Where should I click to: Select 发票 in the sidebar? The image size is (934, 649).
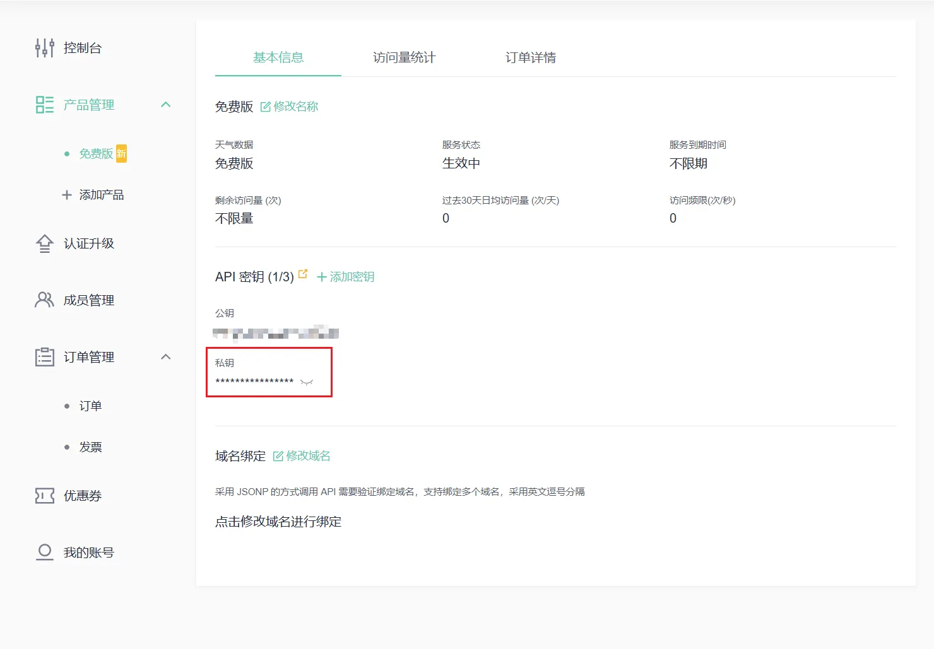click(x=90, y=447)
